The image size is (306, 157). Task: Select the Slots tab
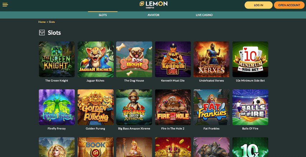click(x=102, y=15)
